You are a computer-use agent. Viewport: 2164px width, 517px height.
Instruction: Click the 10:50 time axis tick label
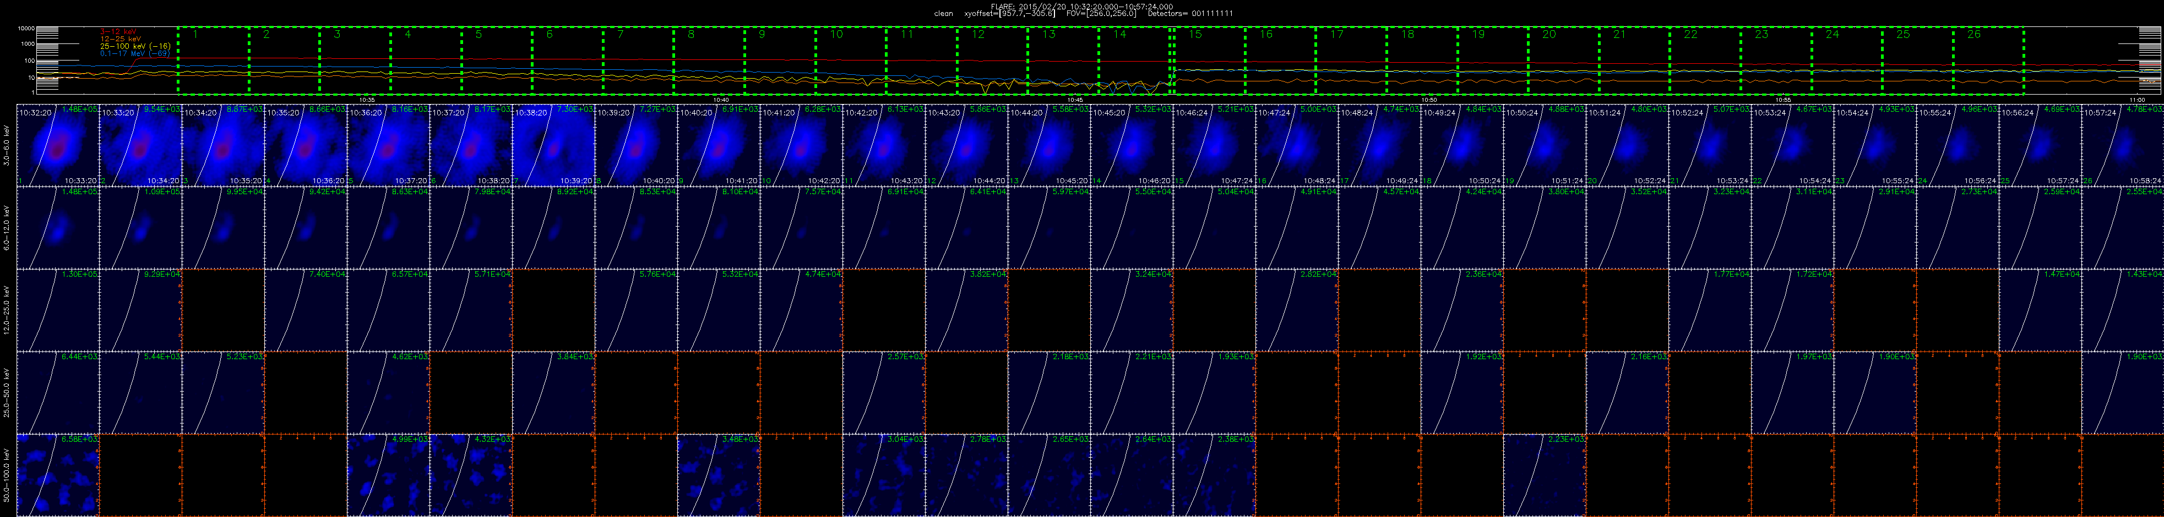[x=1429, y=99]
